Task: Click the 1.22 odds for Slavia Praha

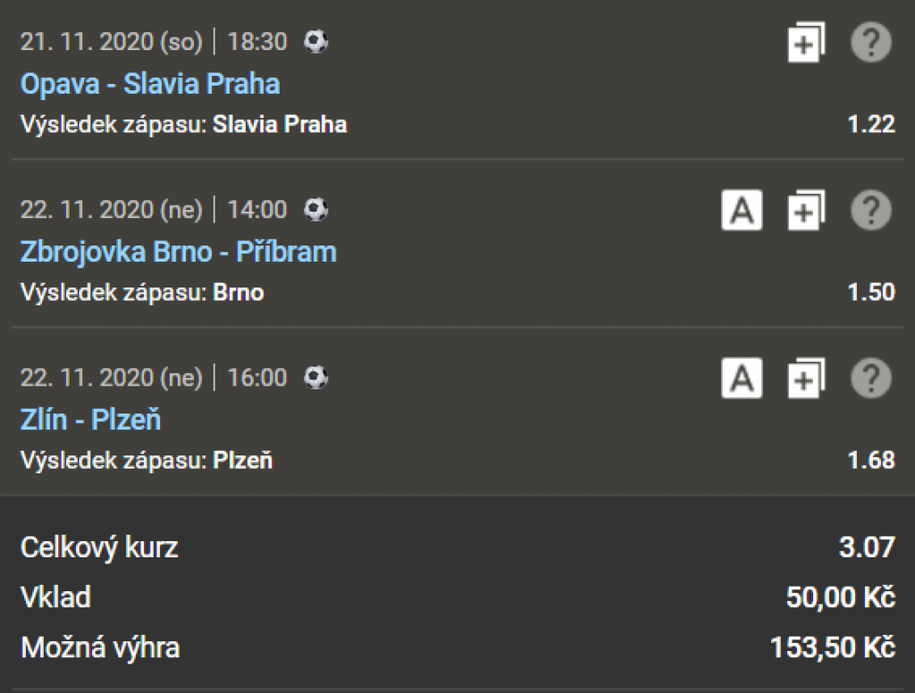Action: (871, 124)
